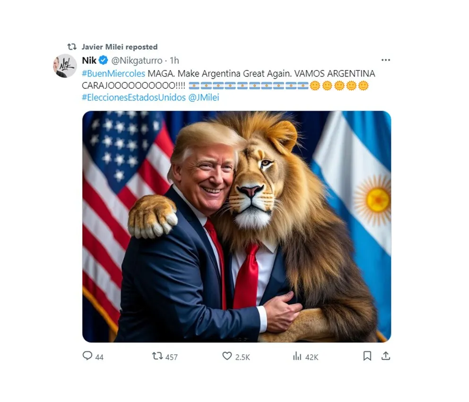The width and height of the screenshot is (469, 402).
Task: Open the reply icon to comment
Action: coord(88,357)
